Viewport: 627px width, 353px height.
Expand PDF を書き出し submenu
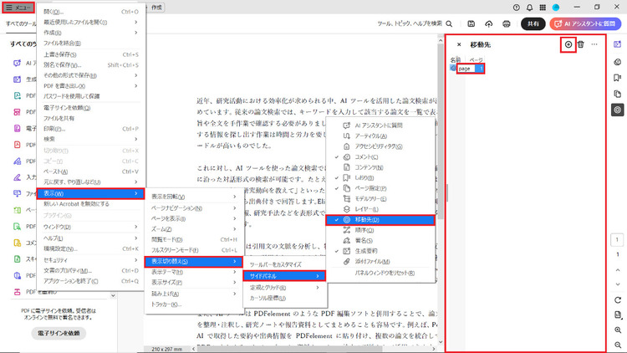[x=91, y=85]
